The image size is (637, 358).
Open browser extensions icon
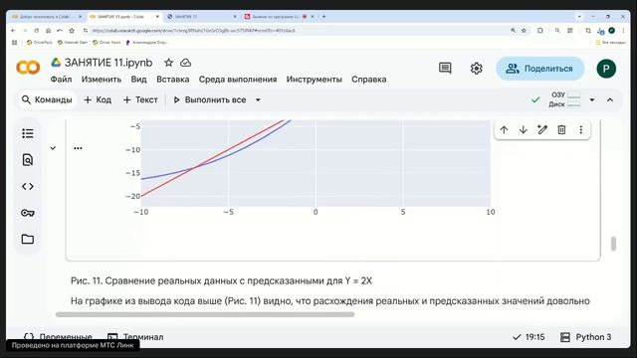tap(539, 31)
